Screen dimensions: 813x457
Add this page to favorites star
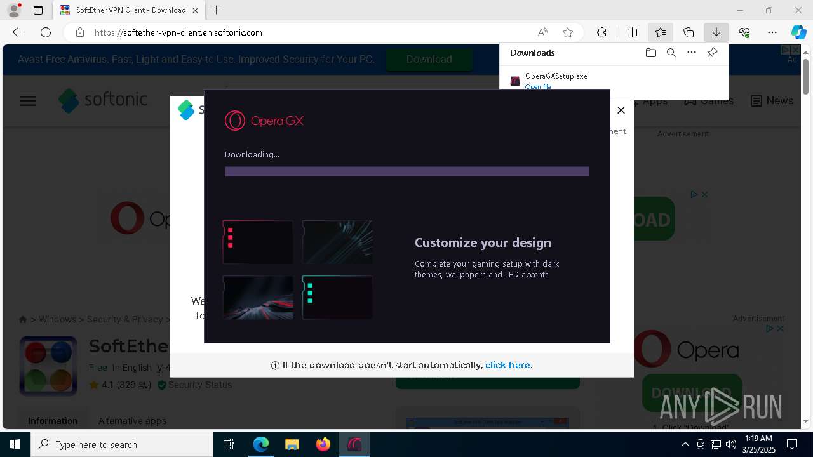click(568, 32)
